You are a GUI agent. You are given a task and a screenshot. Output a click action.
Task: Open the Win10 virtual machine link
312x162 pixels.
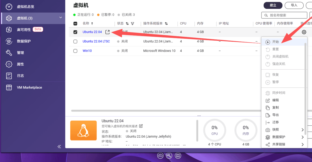[87, 51]
